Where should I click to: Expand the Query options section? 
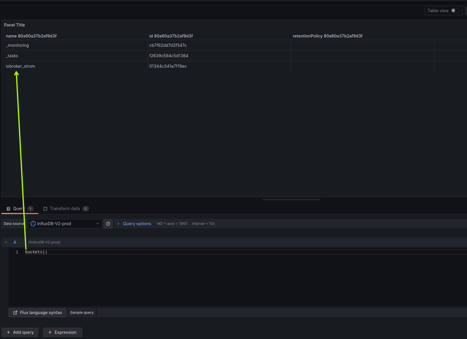tap(137, 224)
